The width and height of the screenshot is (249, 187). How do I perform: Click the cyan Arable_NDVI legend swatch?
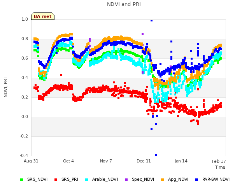tap(86, 180)
